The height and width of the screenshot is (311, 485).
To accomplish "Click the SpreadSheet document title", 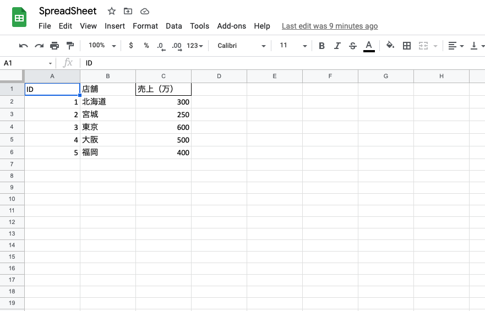I will point(68,11).
